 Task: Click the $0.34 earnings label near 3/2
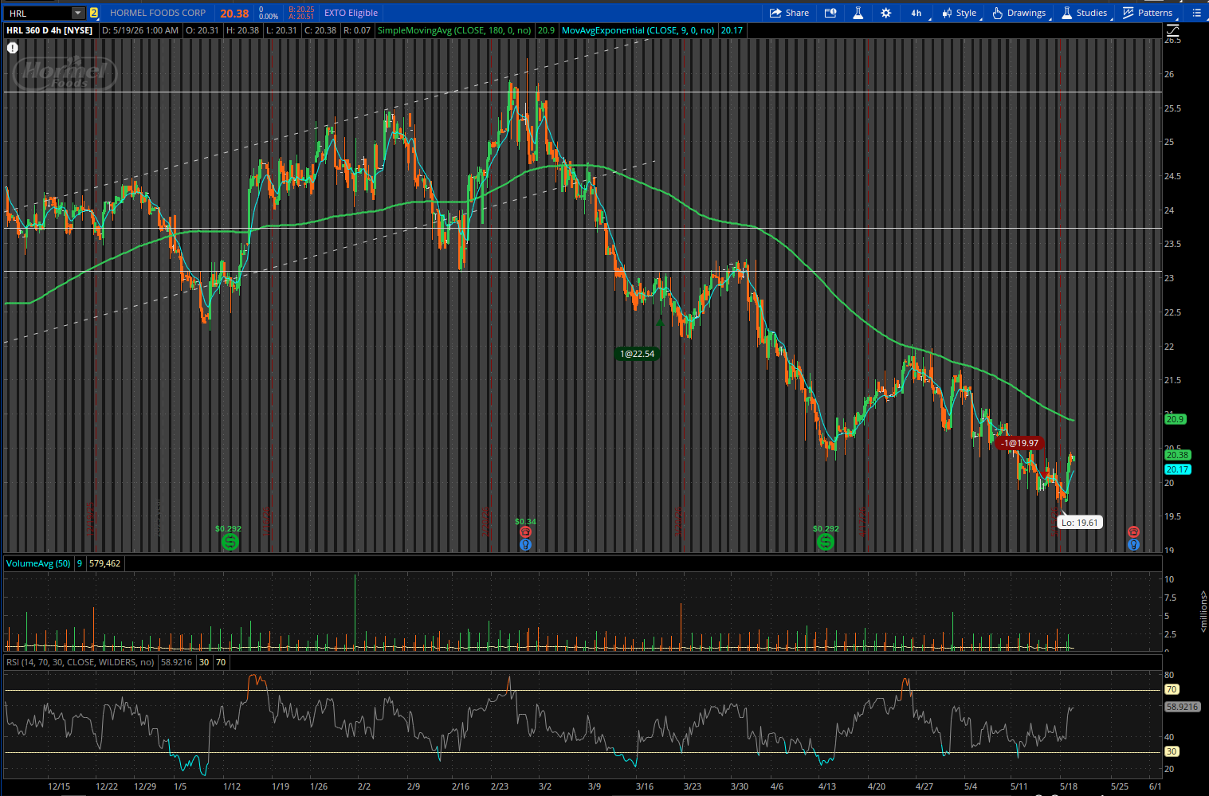click(525, 522)
